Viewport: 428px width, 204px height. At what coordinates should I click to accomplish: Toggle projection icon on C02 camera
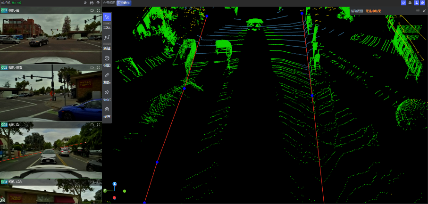[x=92, y=67]
